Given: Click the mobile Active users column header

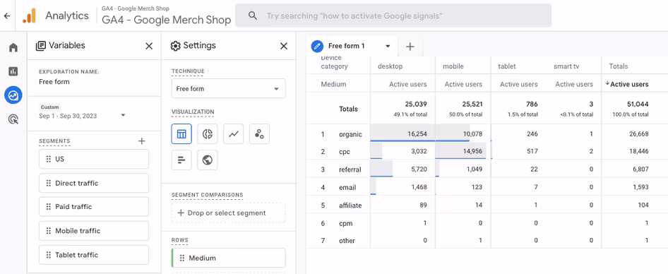Looking at the screenshot, I should tap(463, 84).
